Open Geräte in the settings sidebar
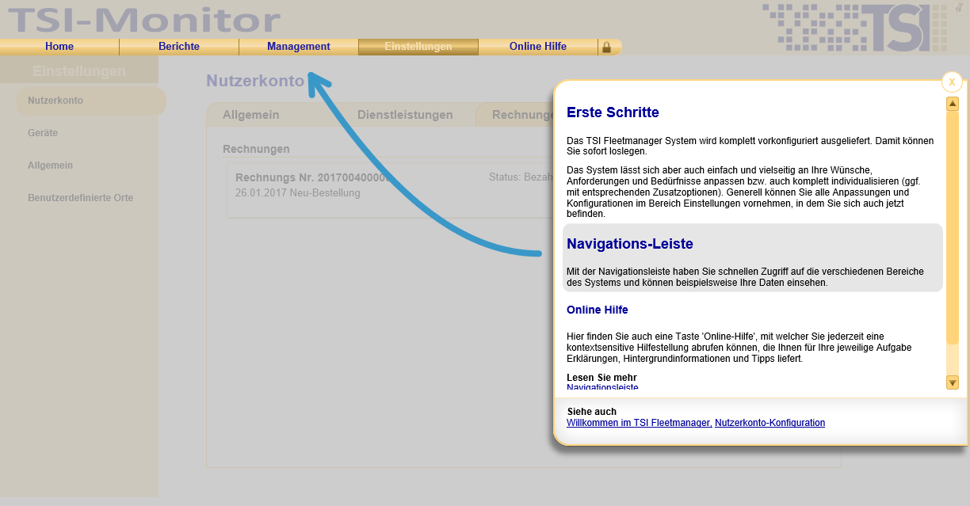This screenshot has width=970, height=506. (43, 133)
